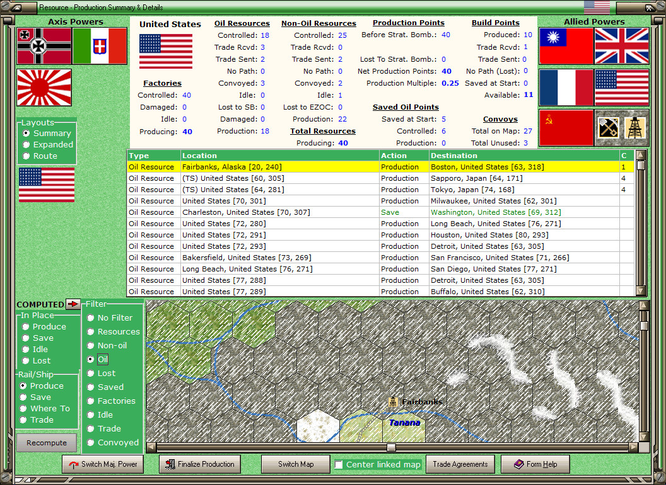Click the red arrow next to COMPUTED
This screenshot has height=485, width=666.
pos(73,304)
